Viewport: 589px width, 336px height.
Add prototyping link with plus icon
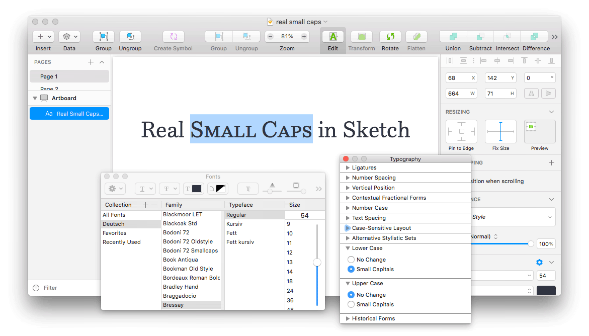pyautogui.click(x=551, y=163)
